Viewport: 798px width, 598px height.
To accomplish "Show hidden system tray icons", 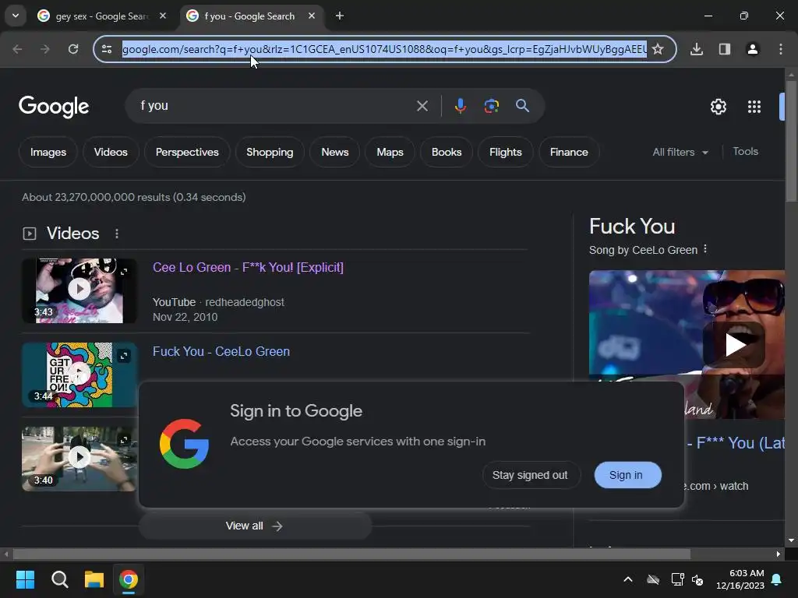I will pyautogui.click(x=628, y=579).
